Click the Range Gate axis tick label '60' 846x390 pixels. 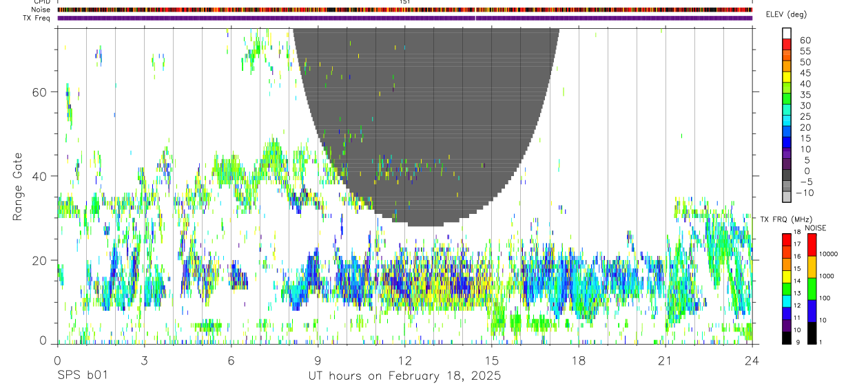click(x=39, y=91)
